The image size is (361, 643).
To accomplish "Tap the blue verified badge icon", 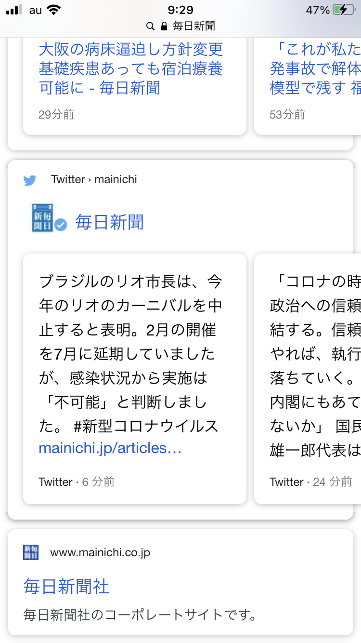I will (x=61, y=224).
